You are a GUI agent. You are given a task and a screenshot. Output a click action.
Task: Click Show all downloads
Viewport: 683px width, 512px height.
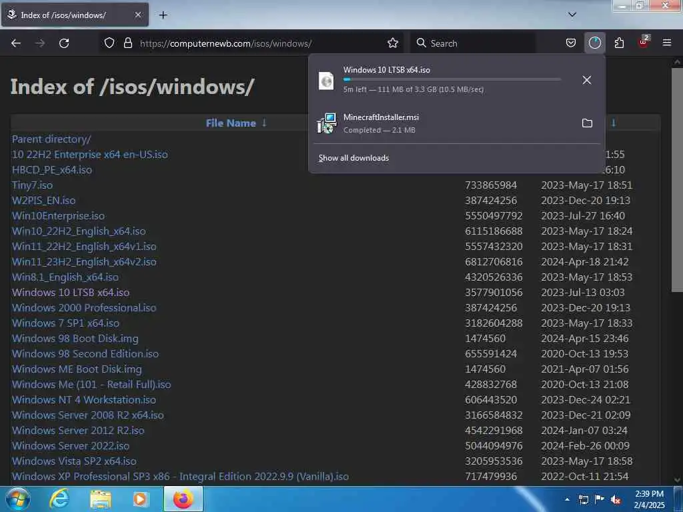[354, 158]
